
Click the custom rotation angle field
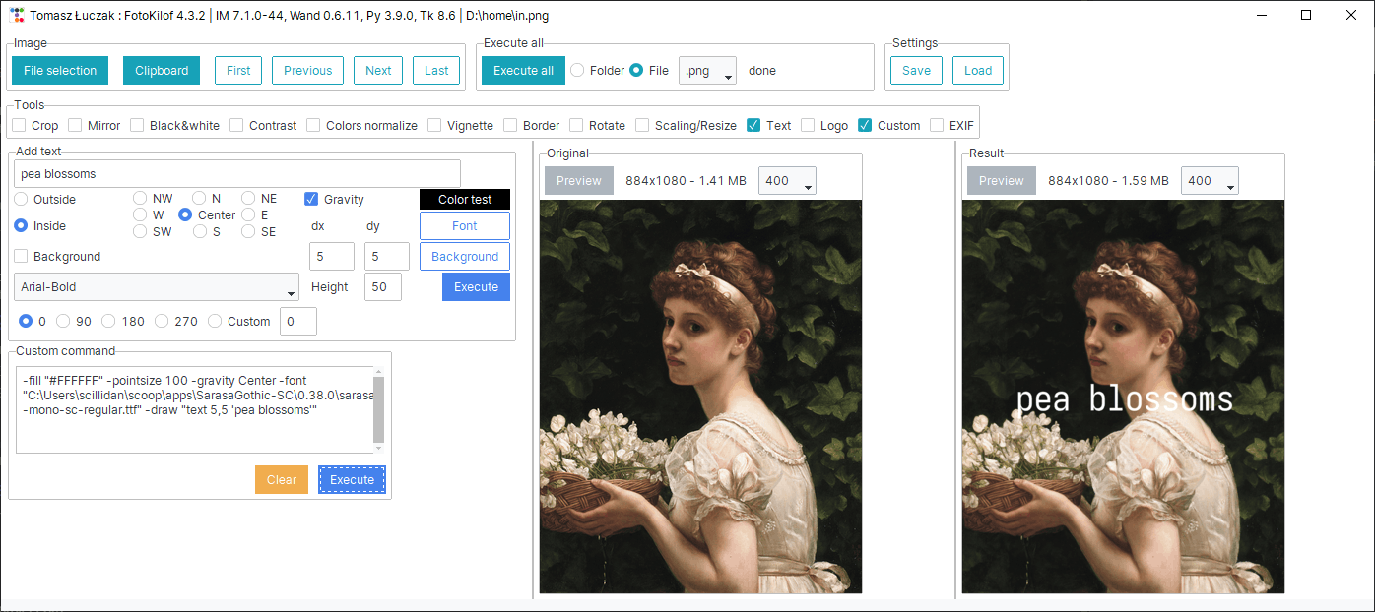(298, 321)
